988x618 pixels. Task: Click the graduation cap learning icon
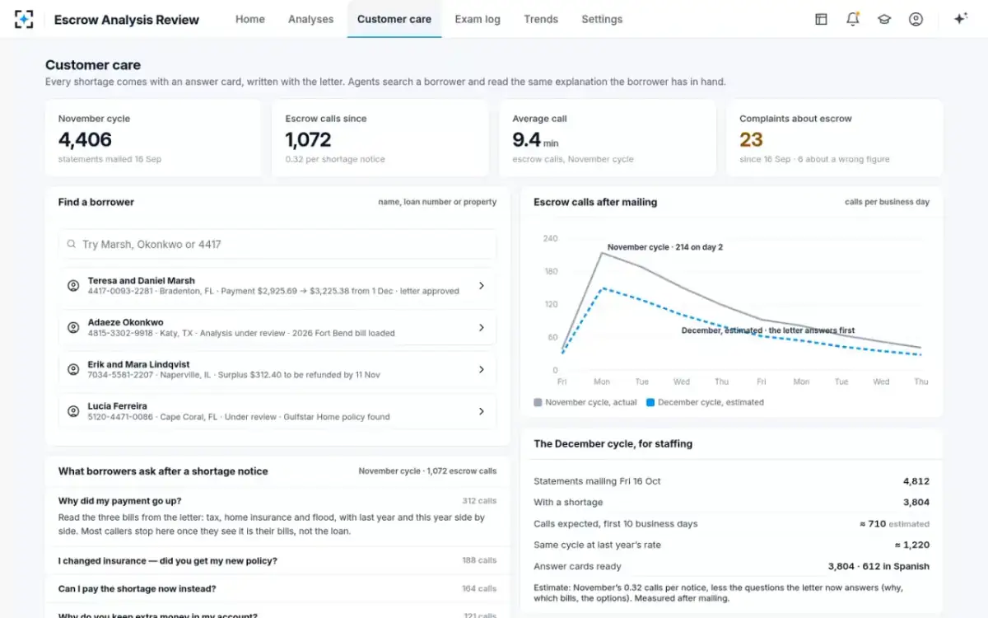[x=884, y=19]
